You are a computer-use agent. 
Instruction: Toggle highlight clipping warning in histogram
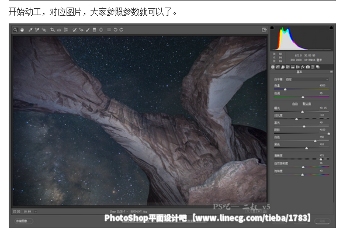[x=331, y=27]
